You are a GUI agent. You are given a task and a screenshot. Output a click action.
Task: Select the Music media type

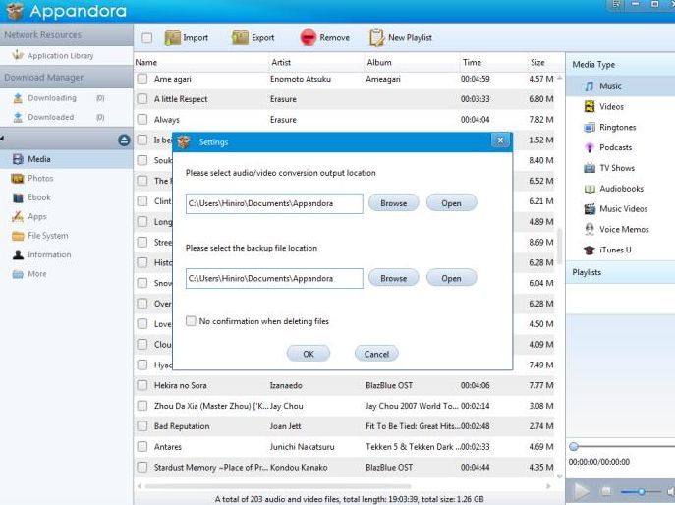click(x=610, y=86)
